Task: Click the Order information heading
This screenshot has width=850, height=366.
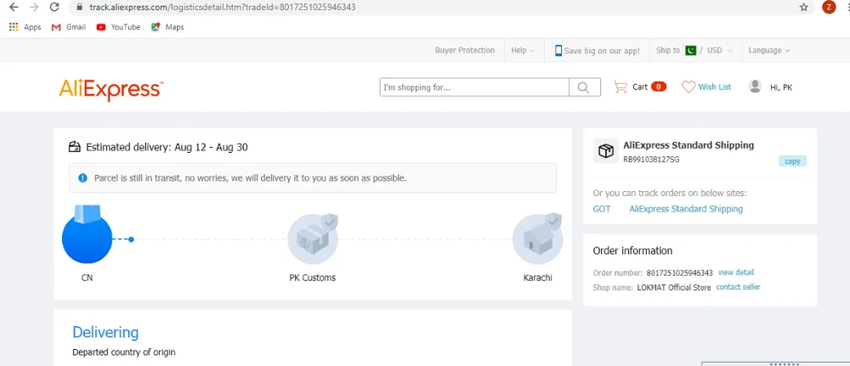Action: click(632, 251)
